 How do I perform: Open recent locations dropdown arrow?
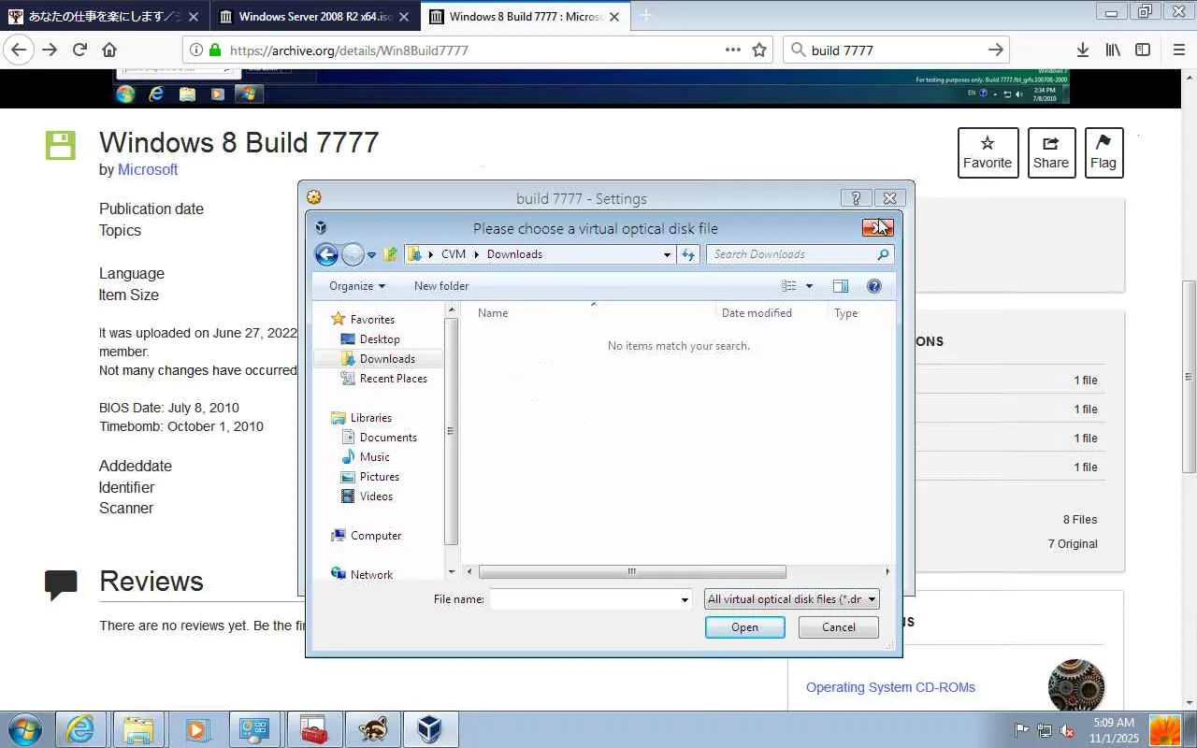pyautogui.click(x=371, y=254)
